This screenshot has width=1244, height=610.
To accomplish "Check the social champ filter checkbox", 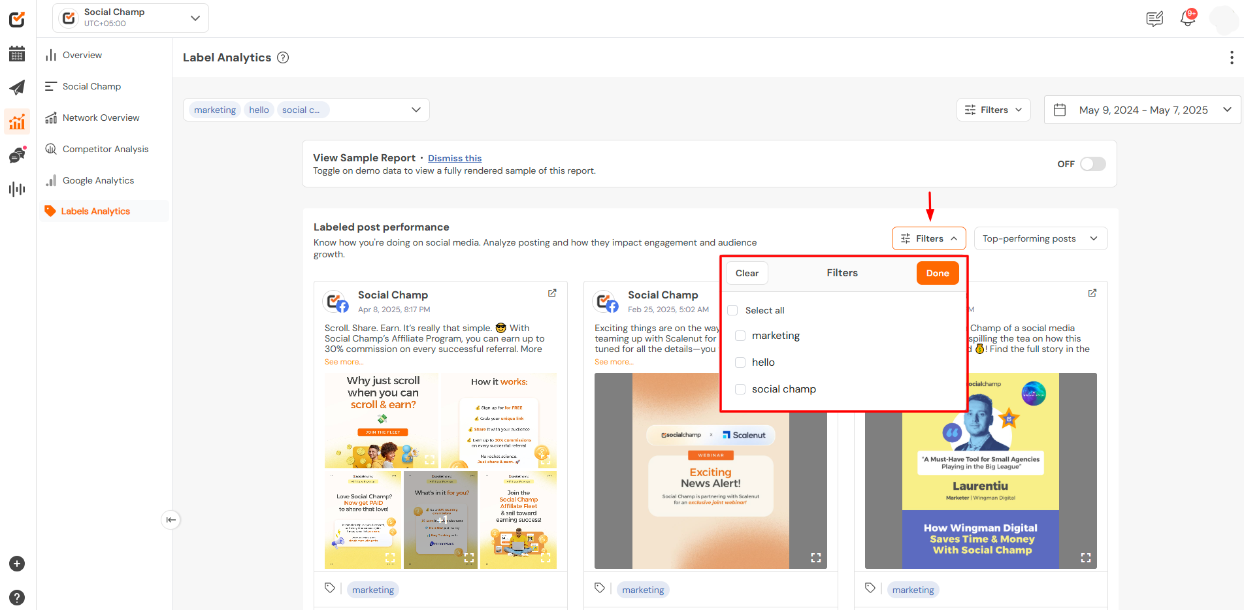I will point(740,389).
